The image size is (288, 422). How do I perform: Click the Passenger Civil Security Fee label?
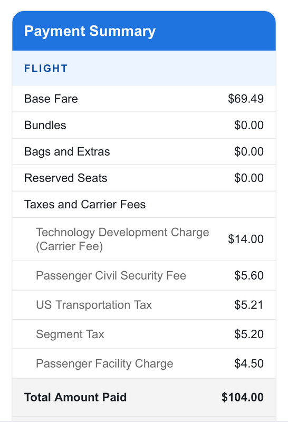coord(111,275)
